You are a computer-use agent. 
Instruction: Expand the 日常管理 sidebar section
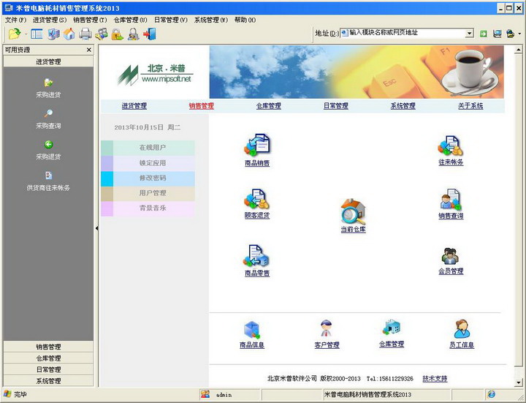coord(48,369)
